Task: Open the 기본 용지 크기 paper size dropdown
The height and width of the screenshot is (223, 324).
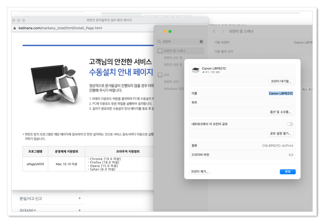Action: [304, 52]
